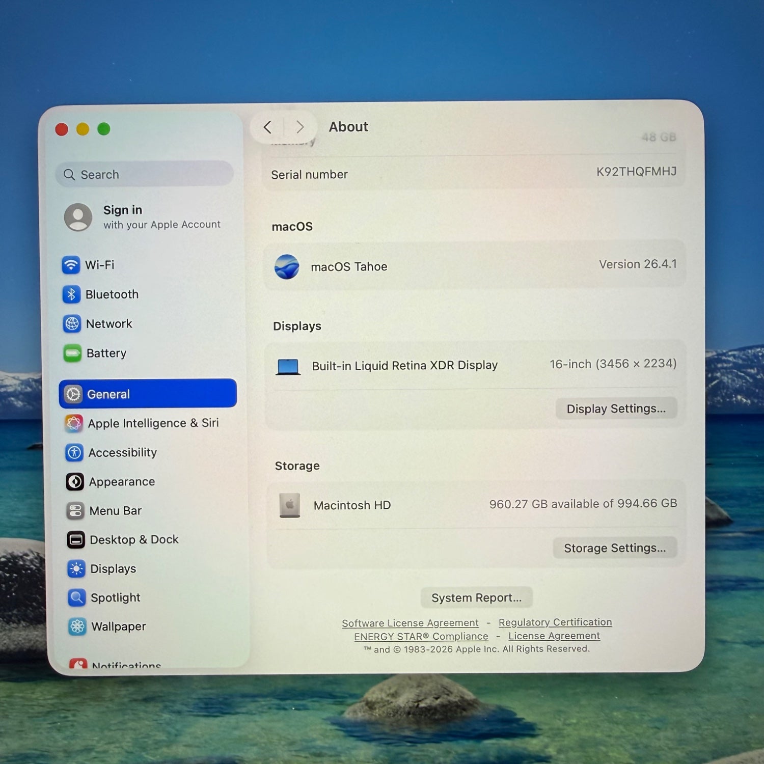Image resolution: width=764 pixels, height=764 pixels.
Task: Open the Software License Agreement link
Action: point(410,623)
